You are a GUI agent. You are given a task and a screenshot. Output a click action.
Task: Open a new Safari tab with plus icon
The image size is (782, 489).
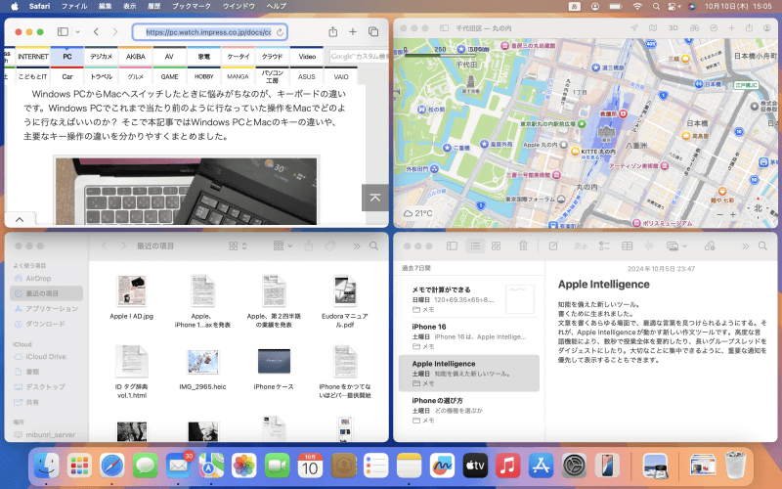point(353,32)
